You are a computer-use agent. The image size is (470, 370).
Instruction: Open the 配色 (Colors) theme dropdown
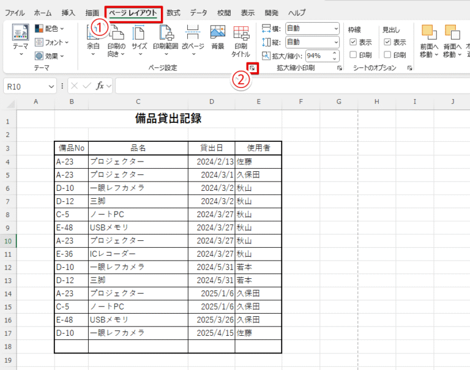coord(51,28)
